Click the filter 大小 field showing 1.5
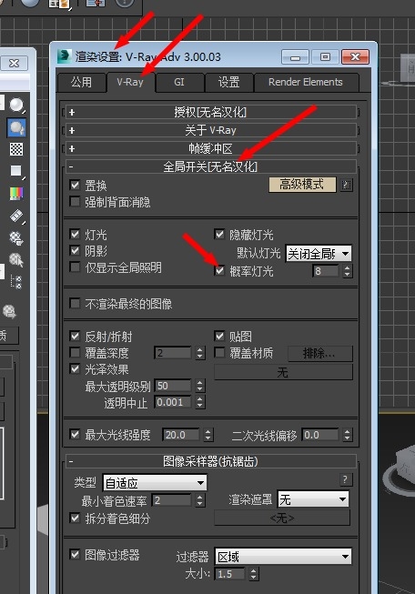This screenshot has height=594, width=415. (230, 574)
